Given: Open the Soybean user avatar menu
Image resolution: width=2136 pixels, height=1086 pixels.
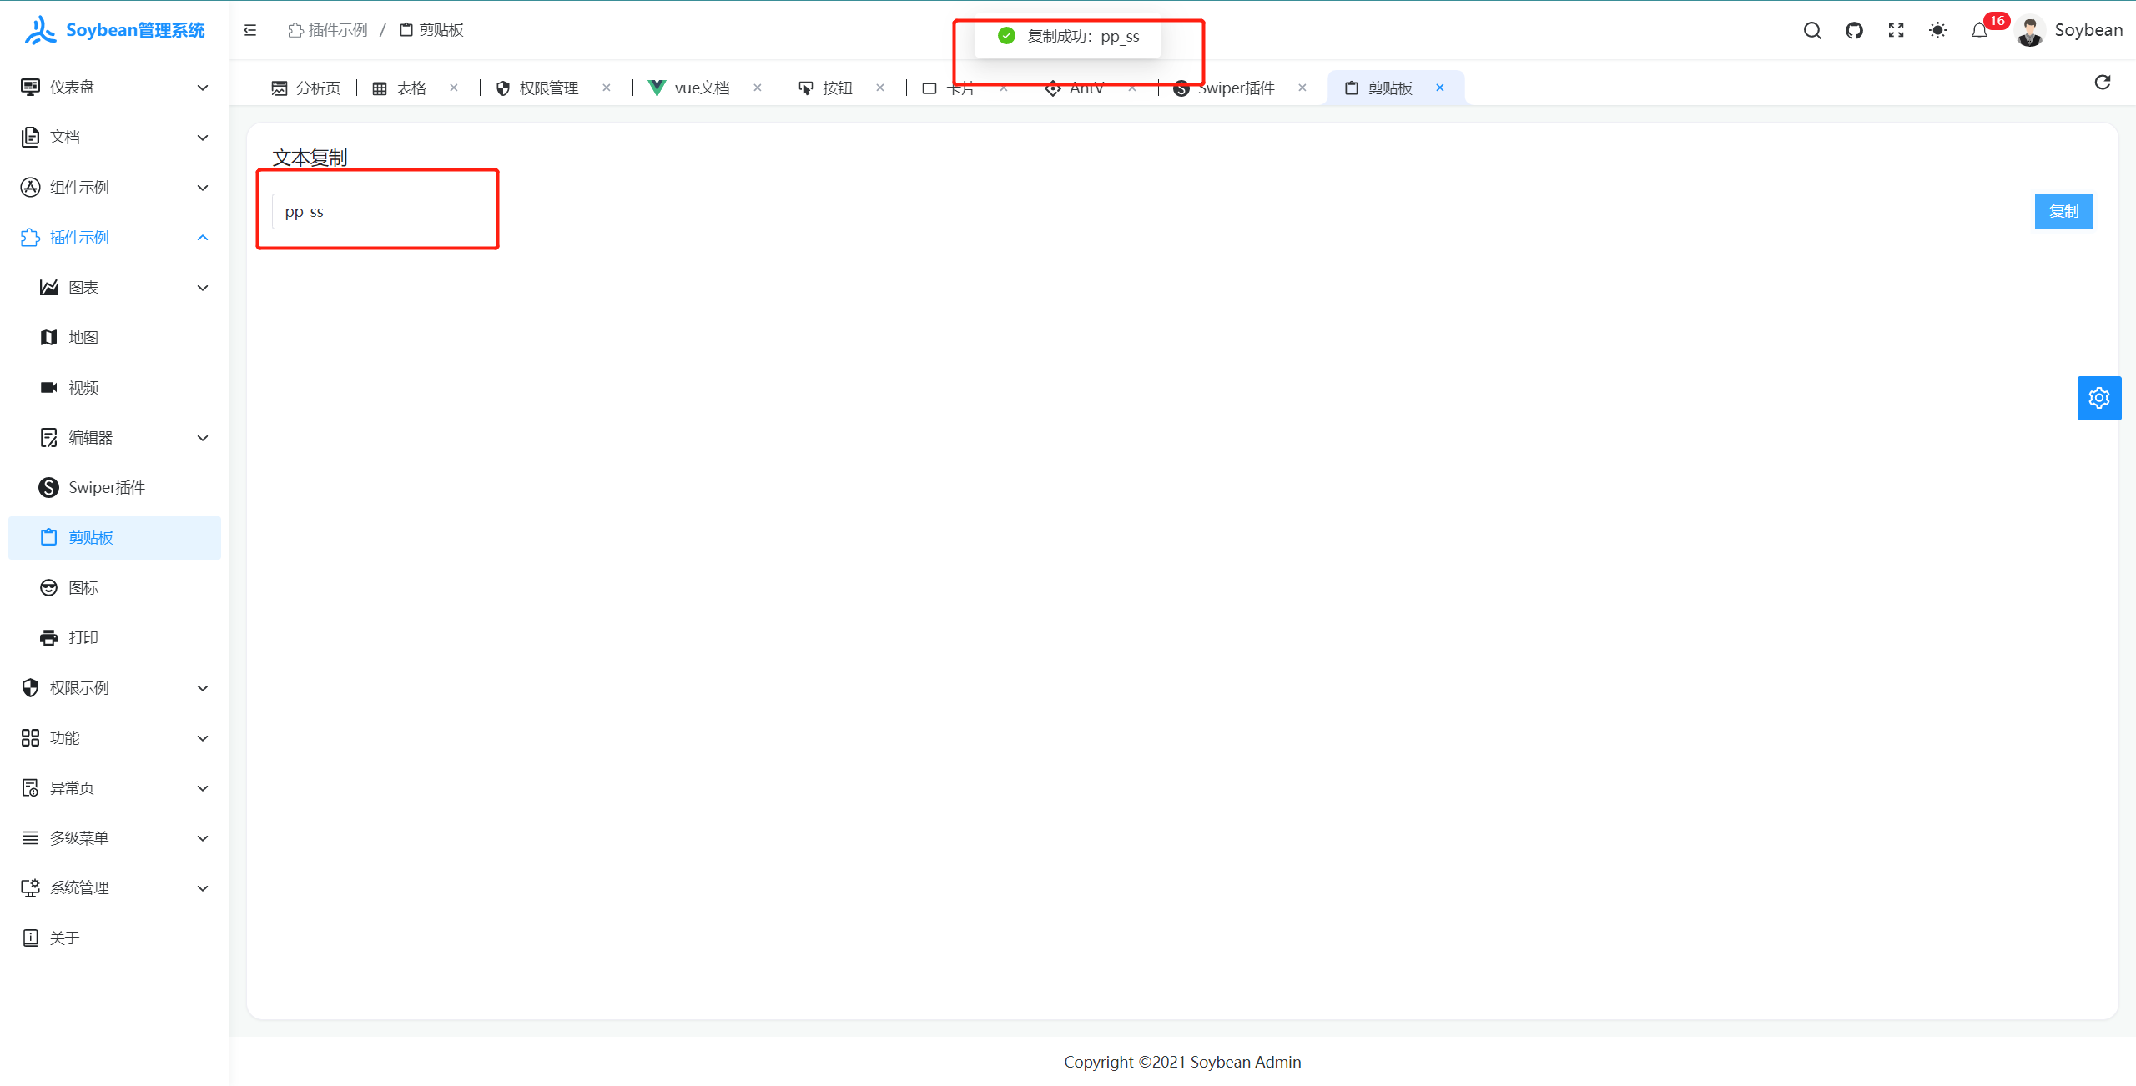Looking at the screenshot, I should [x=2068, y=31].
